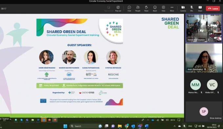Share your screen with Share button

tap(200, 9)
